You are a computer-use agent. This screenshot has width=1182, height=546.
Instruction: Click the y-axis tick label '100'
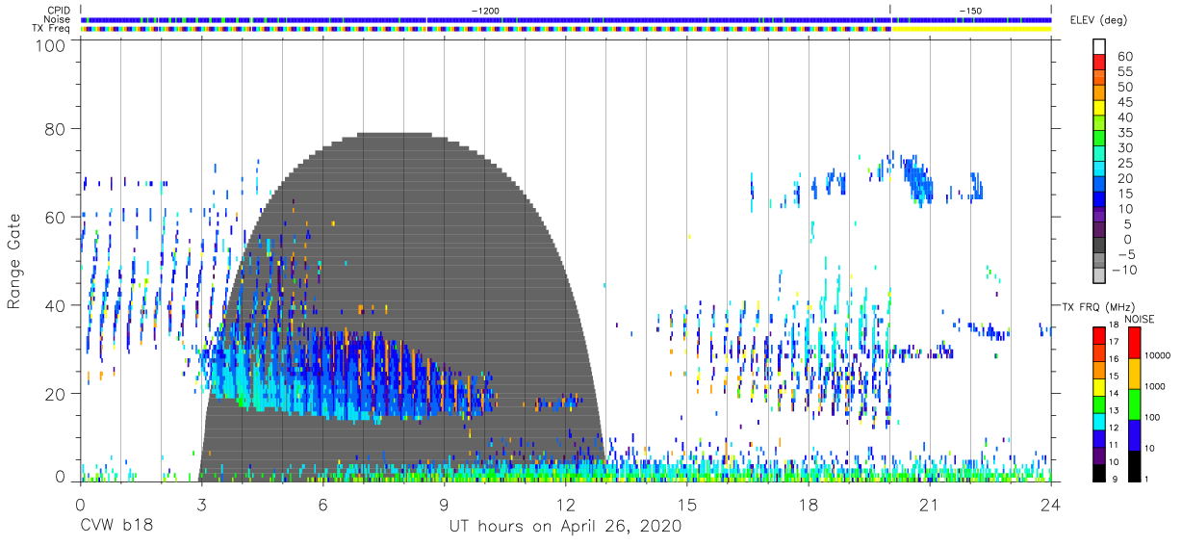50,44
